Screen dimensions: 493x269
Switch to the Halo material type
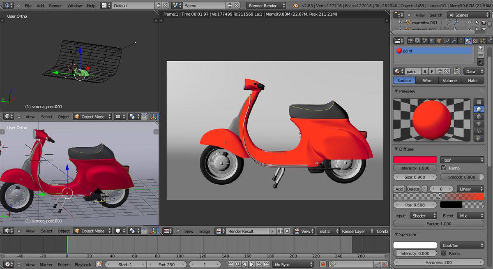click(472, 81)
